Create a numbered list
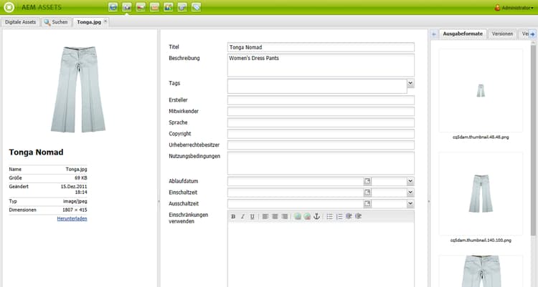 click(339, 216)
